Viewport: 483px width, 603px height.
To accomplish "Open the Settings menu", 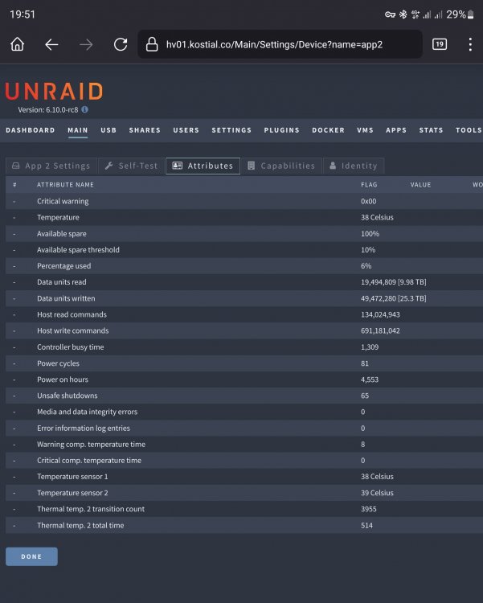I will coord(231,130).
